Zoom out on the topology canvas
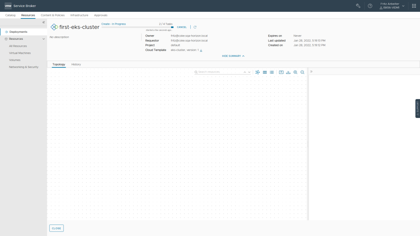 point(302,72)
